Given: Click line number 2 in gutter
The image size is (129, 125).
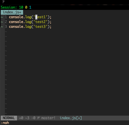Looking at the screenshot, I should 6,22.
